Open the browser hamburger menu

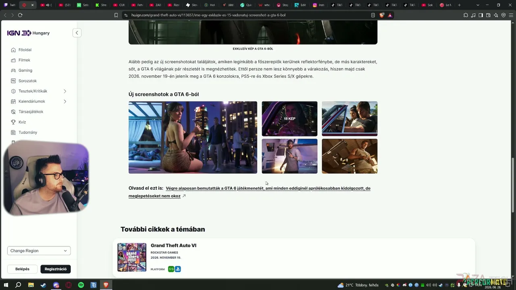coord(510,15)
